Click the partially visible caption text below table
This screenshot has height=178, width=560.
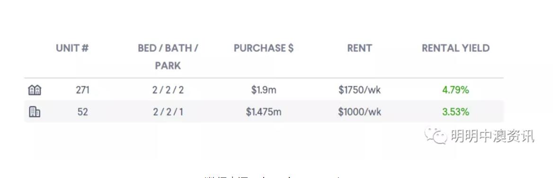[273, 177]
